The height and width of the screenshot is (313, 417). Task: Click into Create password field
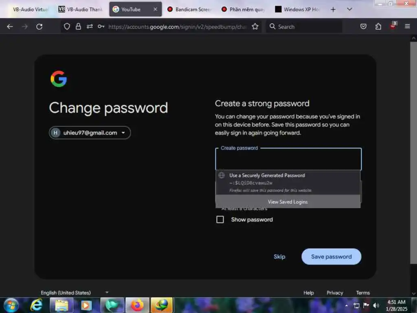pos(288,159)
